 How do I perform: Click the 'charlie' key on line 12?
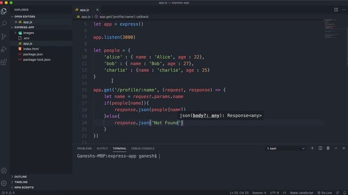[x=116, y=70]
